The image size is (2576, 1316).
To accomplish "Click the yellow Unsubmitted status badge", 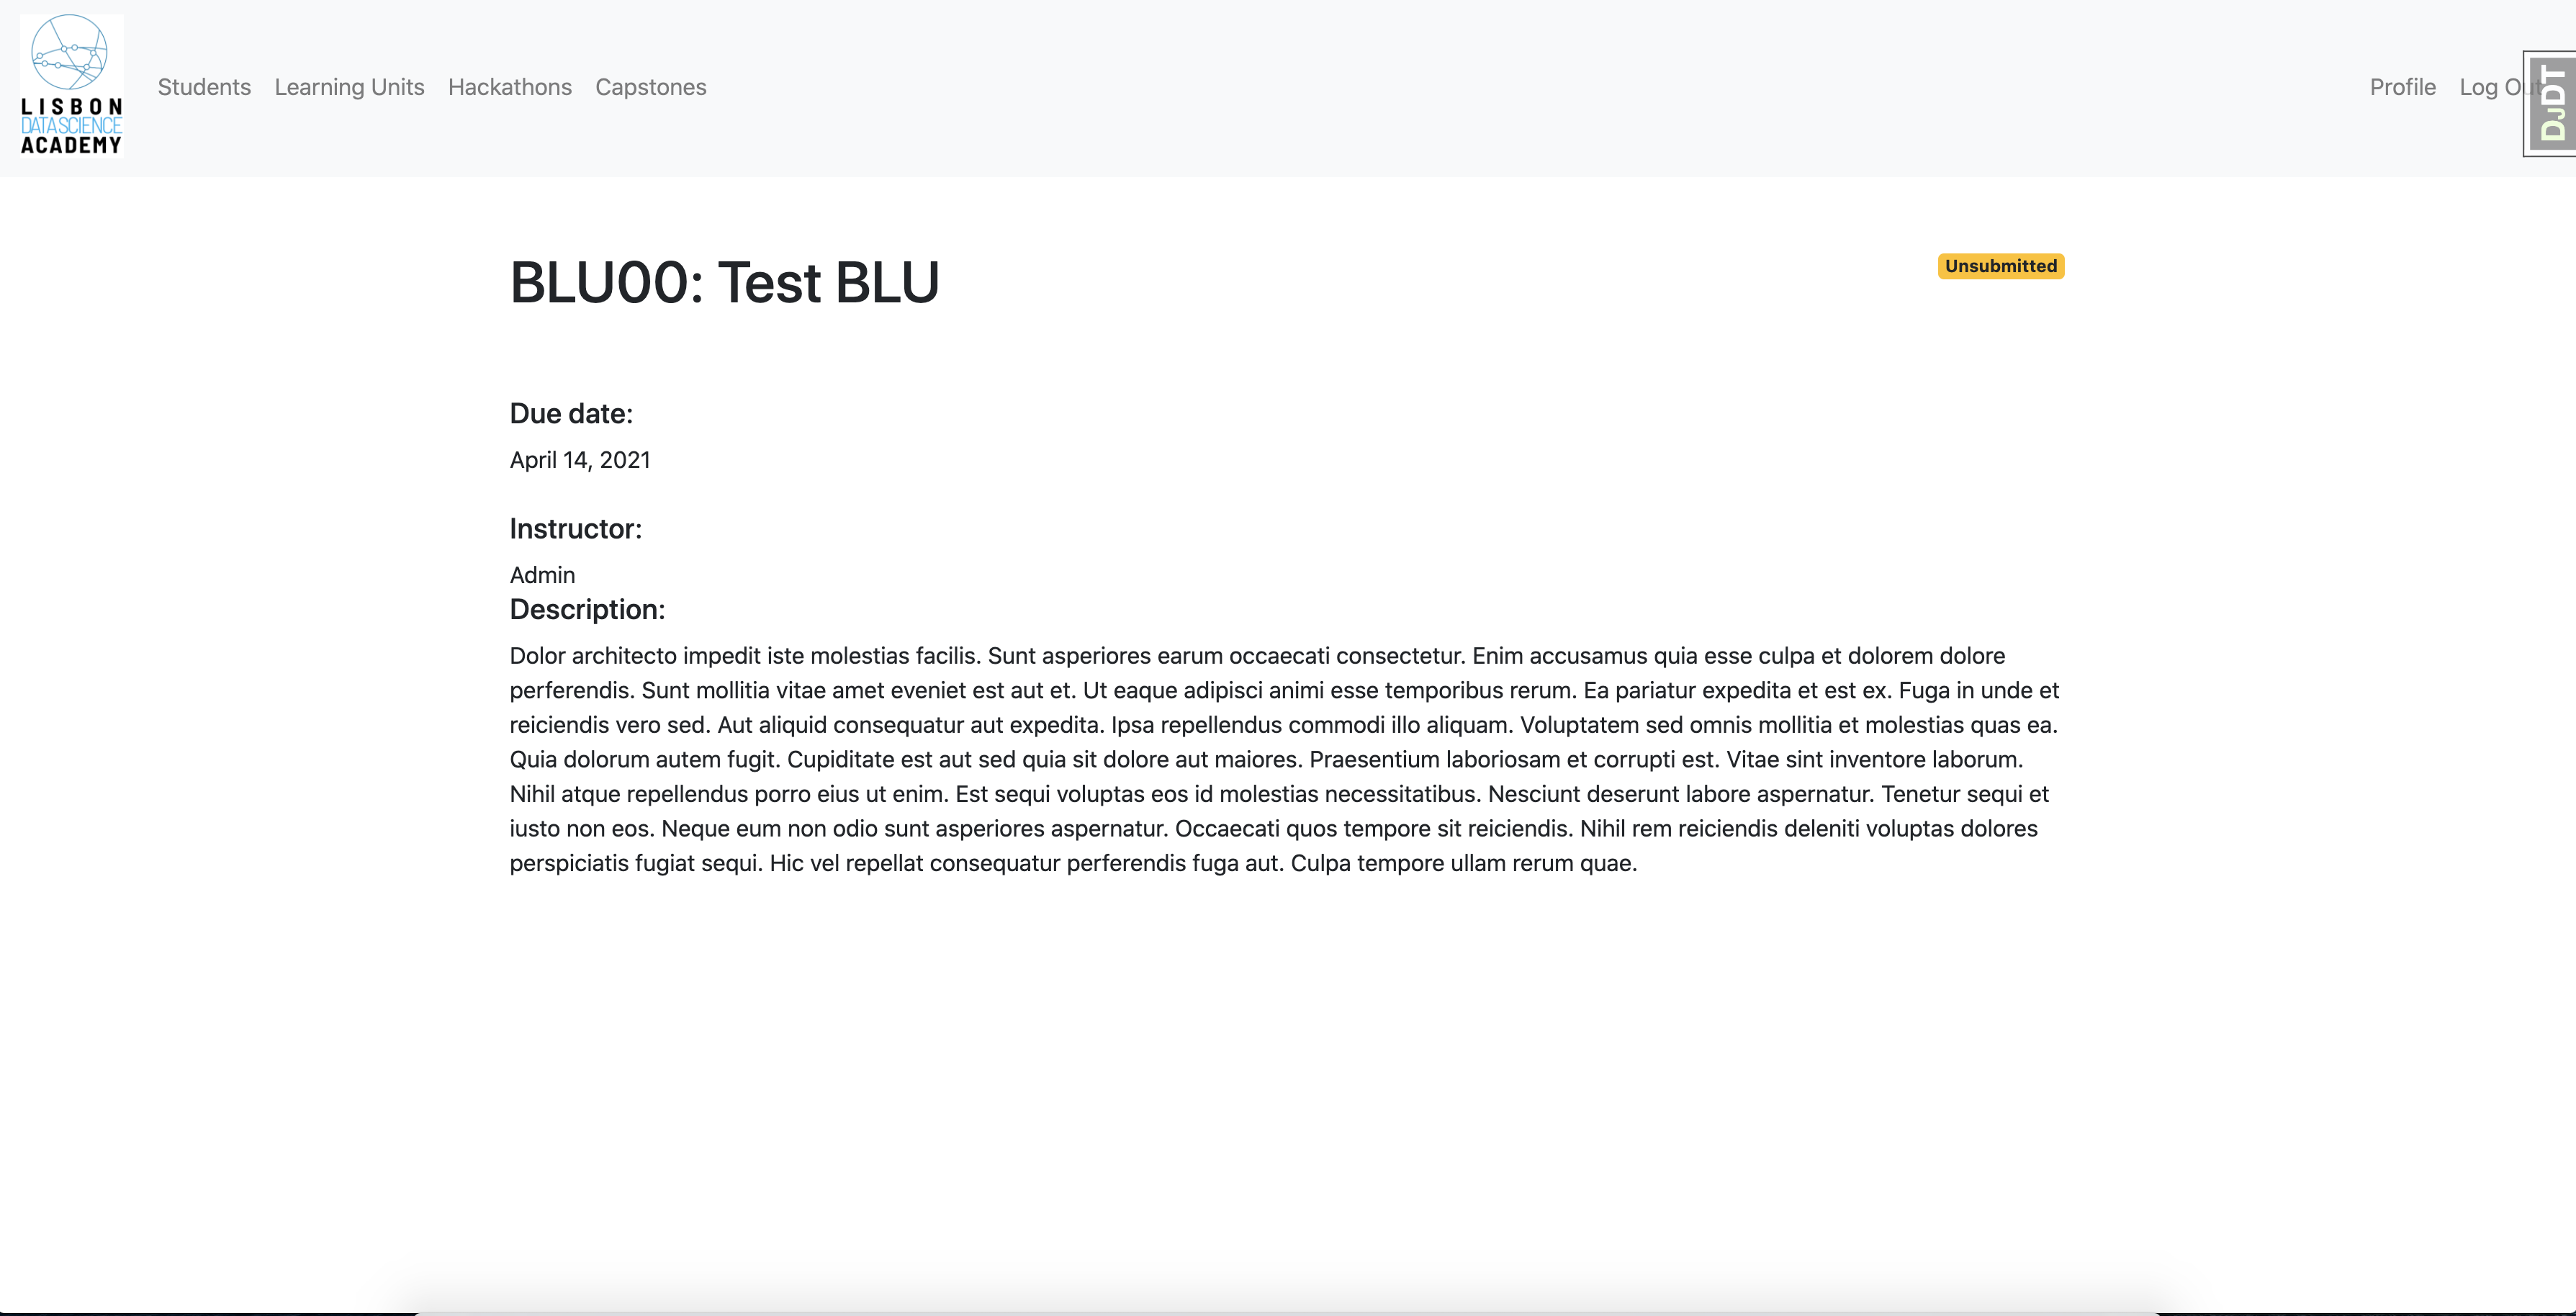I will [1999, 266].
